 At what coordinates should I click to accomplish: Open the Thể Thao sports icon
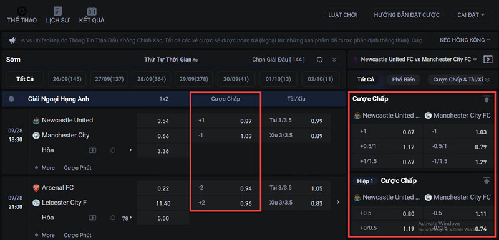click(x=22, y=12)
